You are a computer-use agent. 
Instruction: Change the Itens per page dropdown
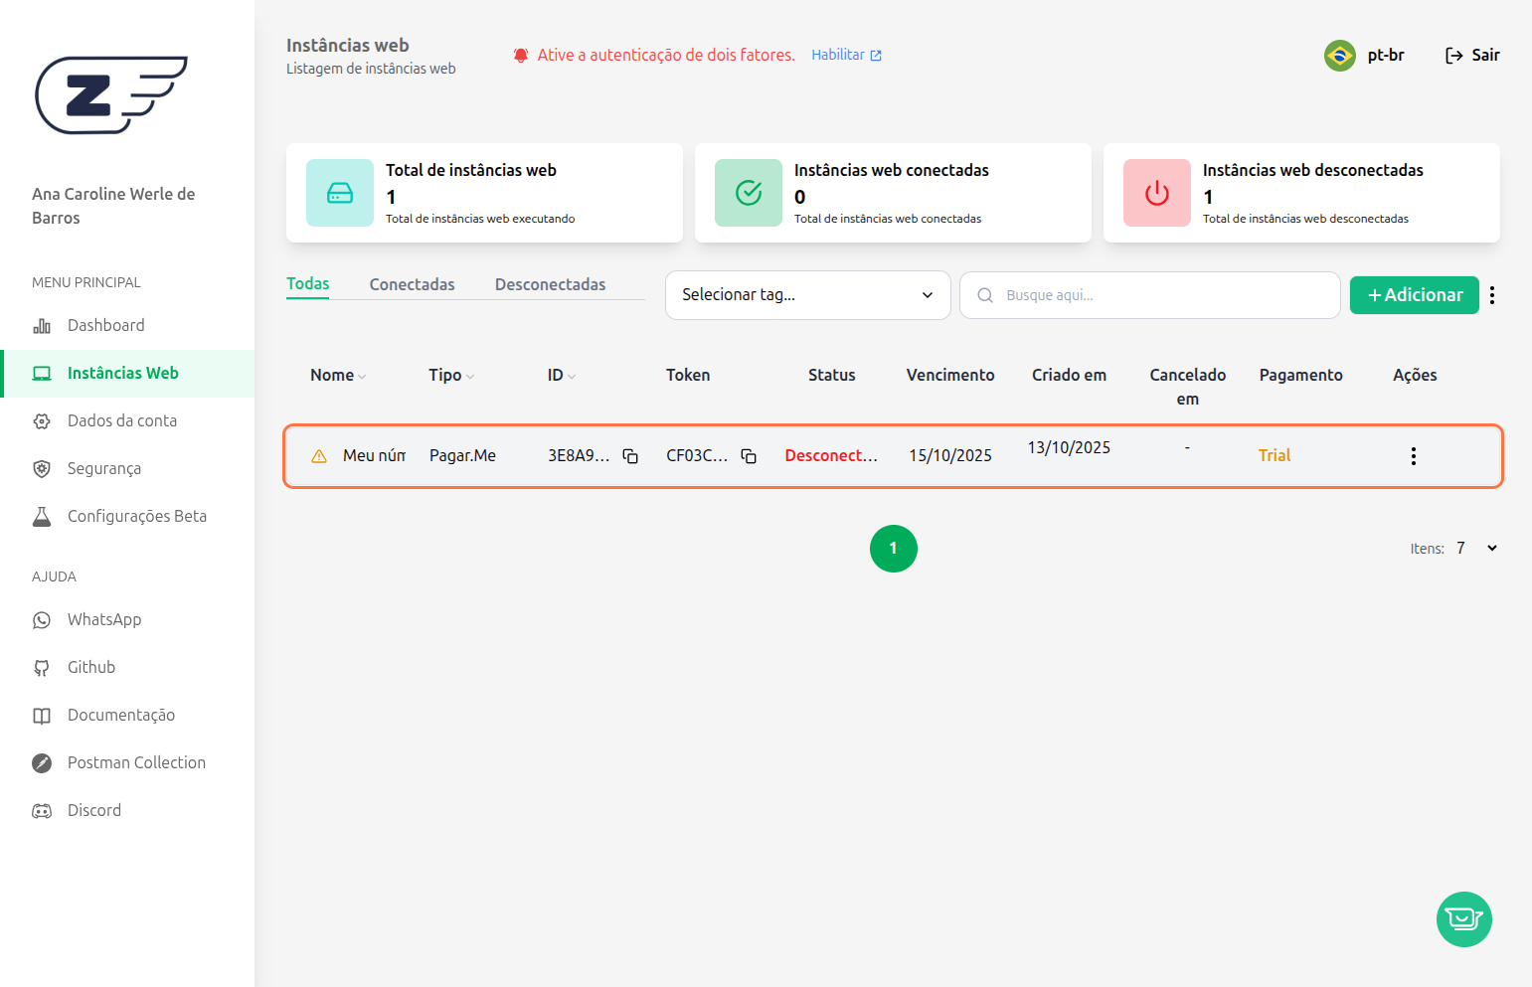(x=1477, y=549)
